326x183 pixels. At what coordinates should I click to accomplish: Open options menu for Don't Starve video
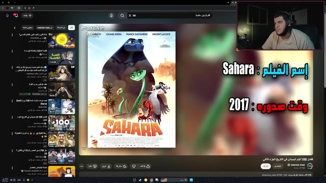pyautogui.click(x=12, y=101)
